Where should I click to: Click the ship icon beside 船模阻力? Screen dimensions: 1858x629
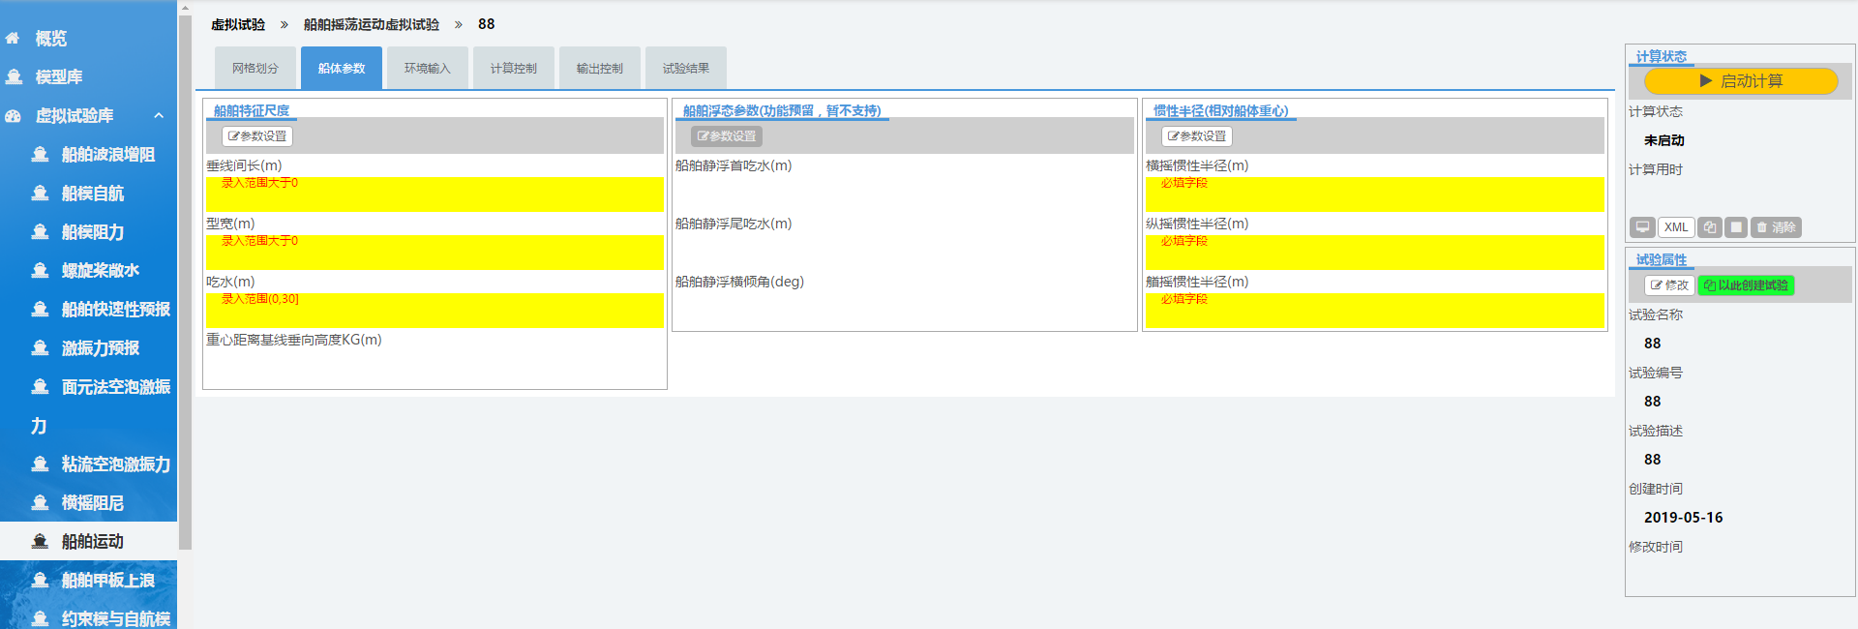[x=40, y=232]
